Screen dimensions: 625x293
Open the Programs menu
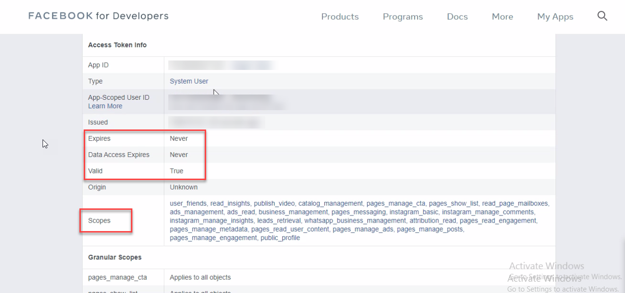coord(403,17)
